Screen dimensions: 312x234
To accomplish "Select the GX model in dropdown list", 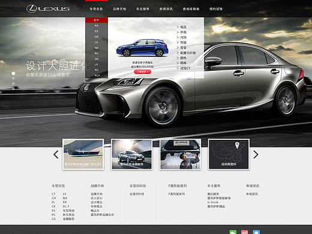I will [97, 59].
